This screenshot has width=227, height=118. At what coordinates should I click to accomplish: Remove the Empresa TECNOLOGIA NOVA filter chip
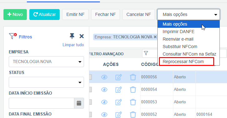(155, 37)
